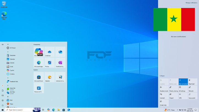This screenshot has width=199, height=112.
Task: Show hidden system tray icons
Action: [x=178, y=110]
